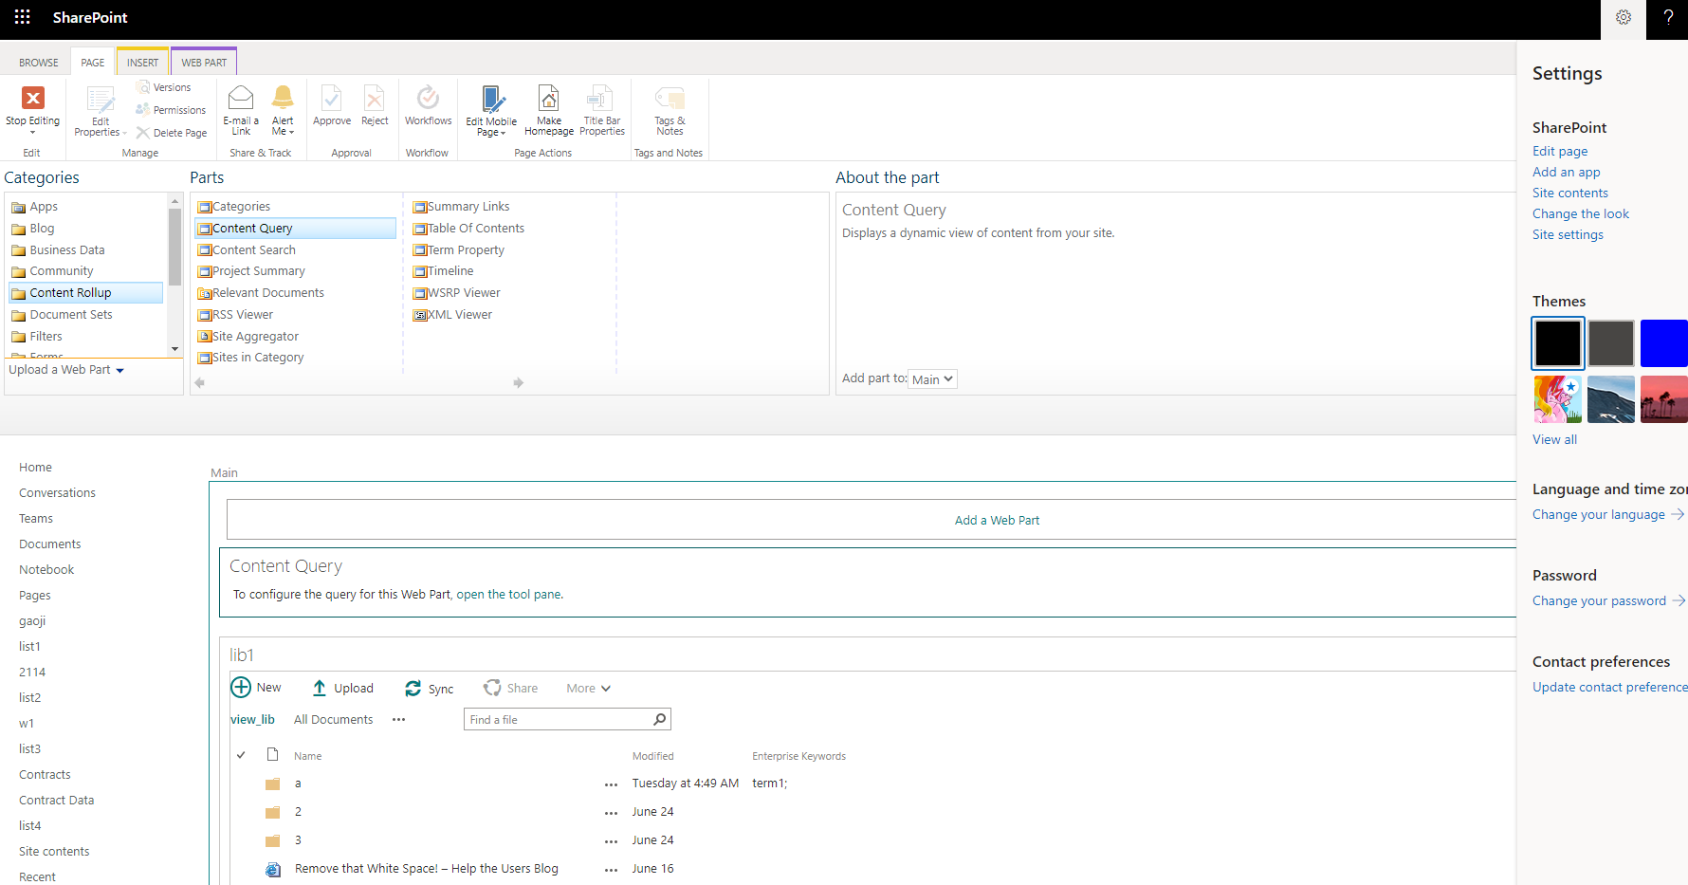Select the Summary Links web part
This screenshot has height=885, width=1688.
[x=468, y=207]
